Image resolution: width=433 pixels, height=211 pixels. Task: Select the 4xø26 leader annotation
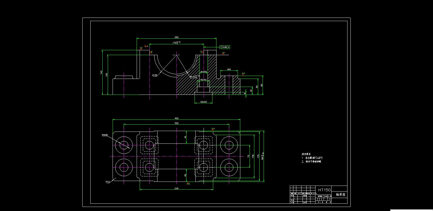[105, 135]
